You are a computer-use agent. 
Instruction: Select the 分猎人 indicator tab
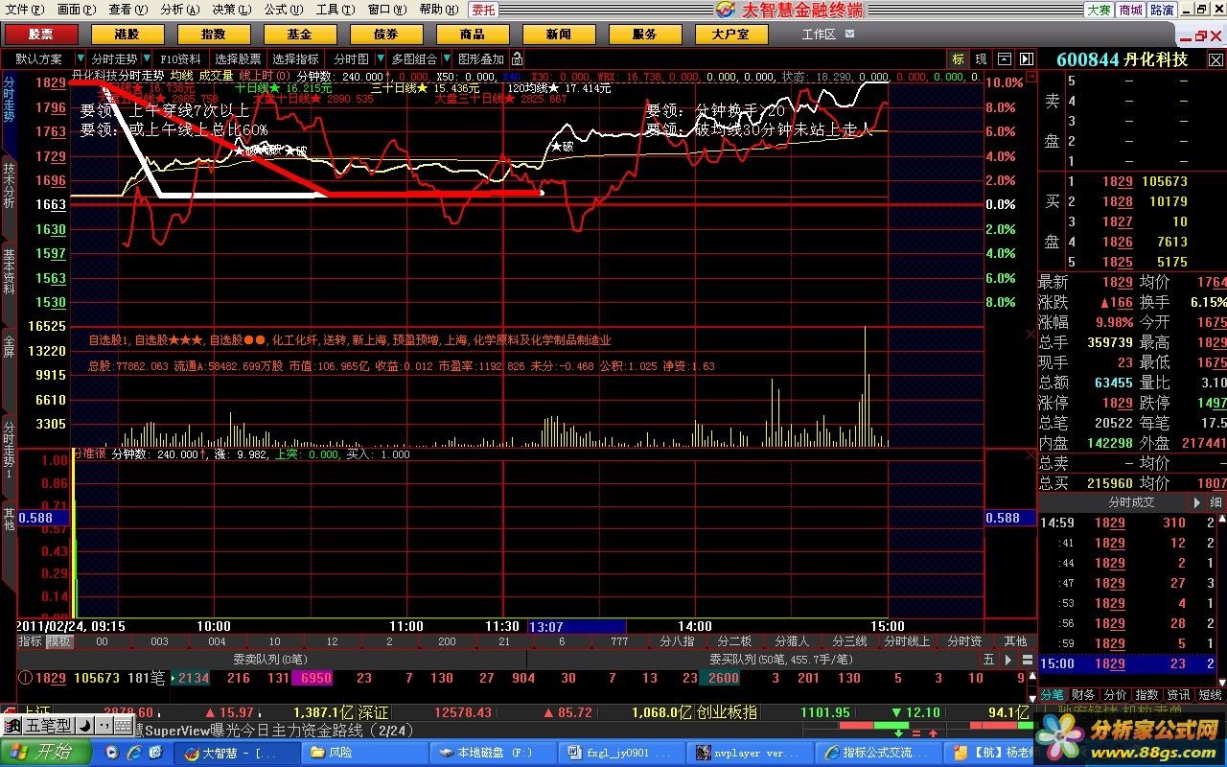click(x=792, y=641)
